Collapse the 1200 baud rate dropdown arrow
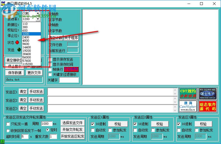 tap(38, 19)
